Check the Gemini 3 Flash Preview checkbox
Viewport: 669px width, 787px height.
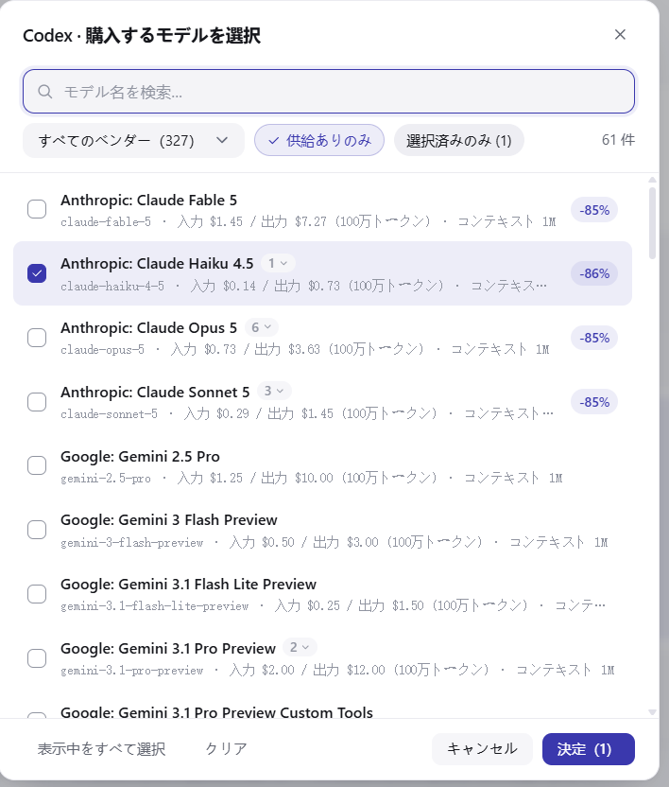pyautogui.click(x=37, y=530)
